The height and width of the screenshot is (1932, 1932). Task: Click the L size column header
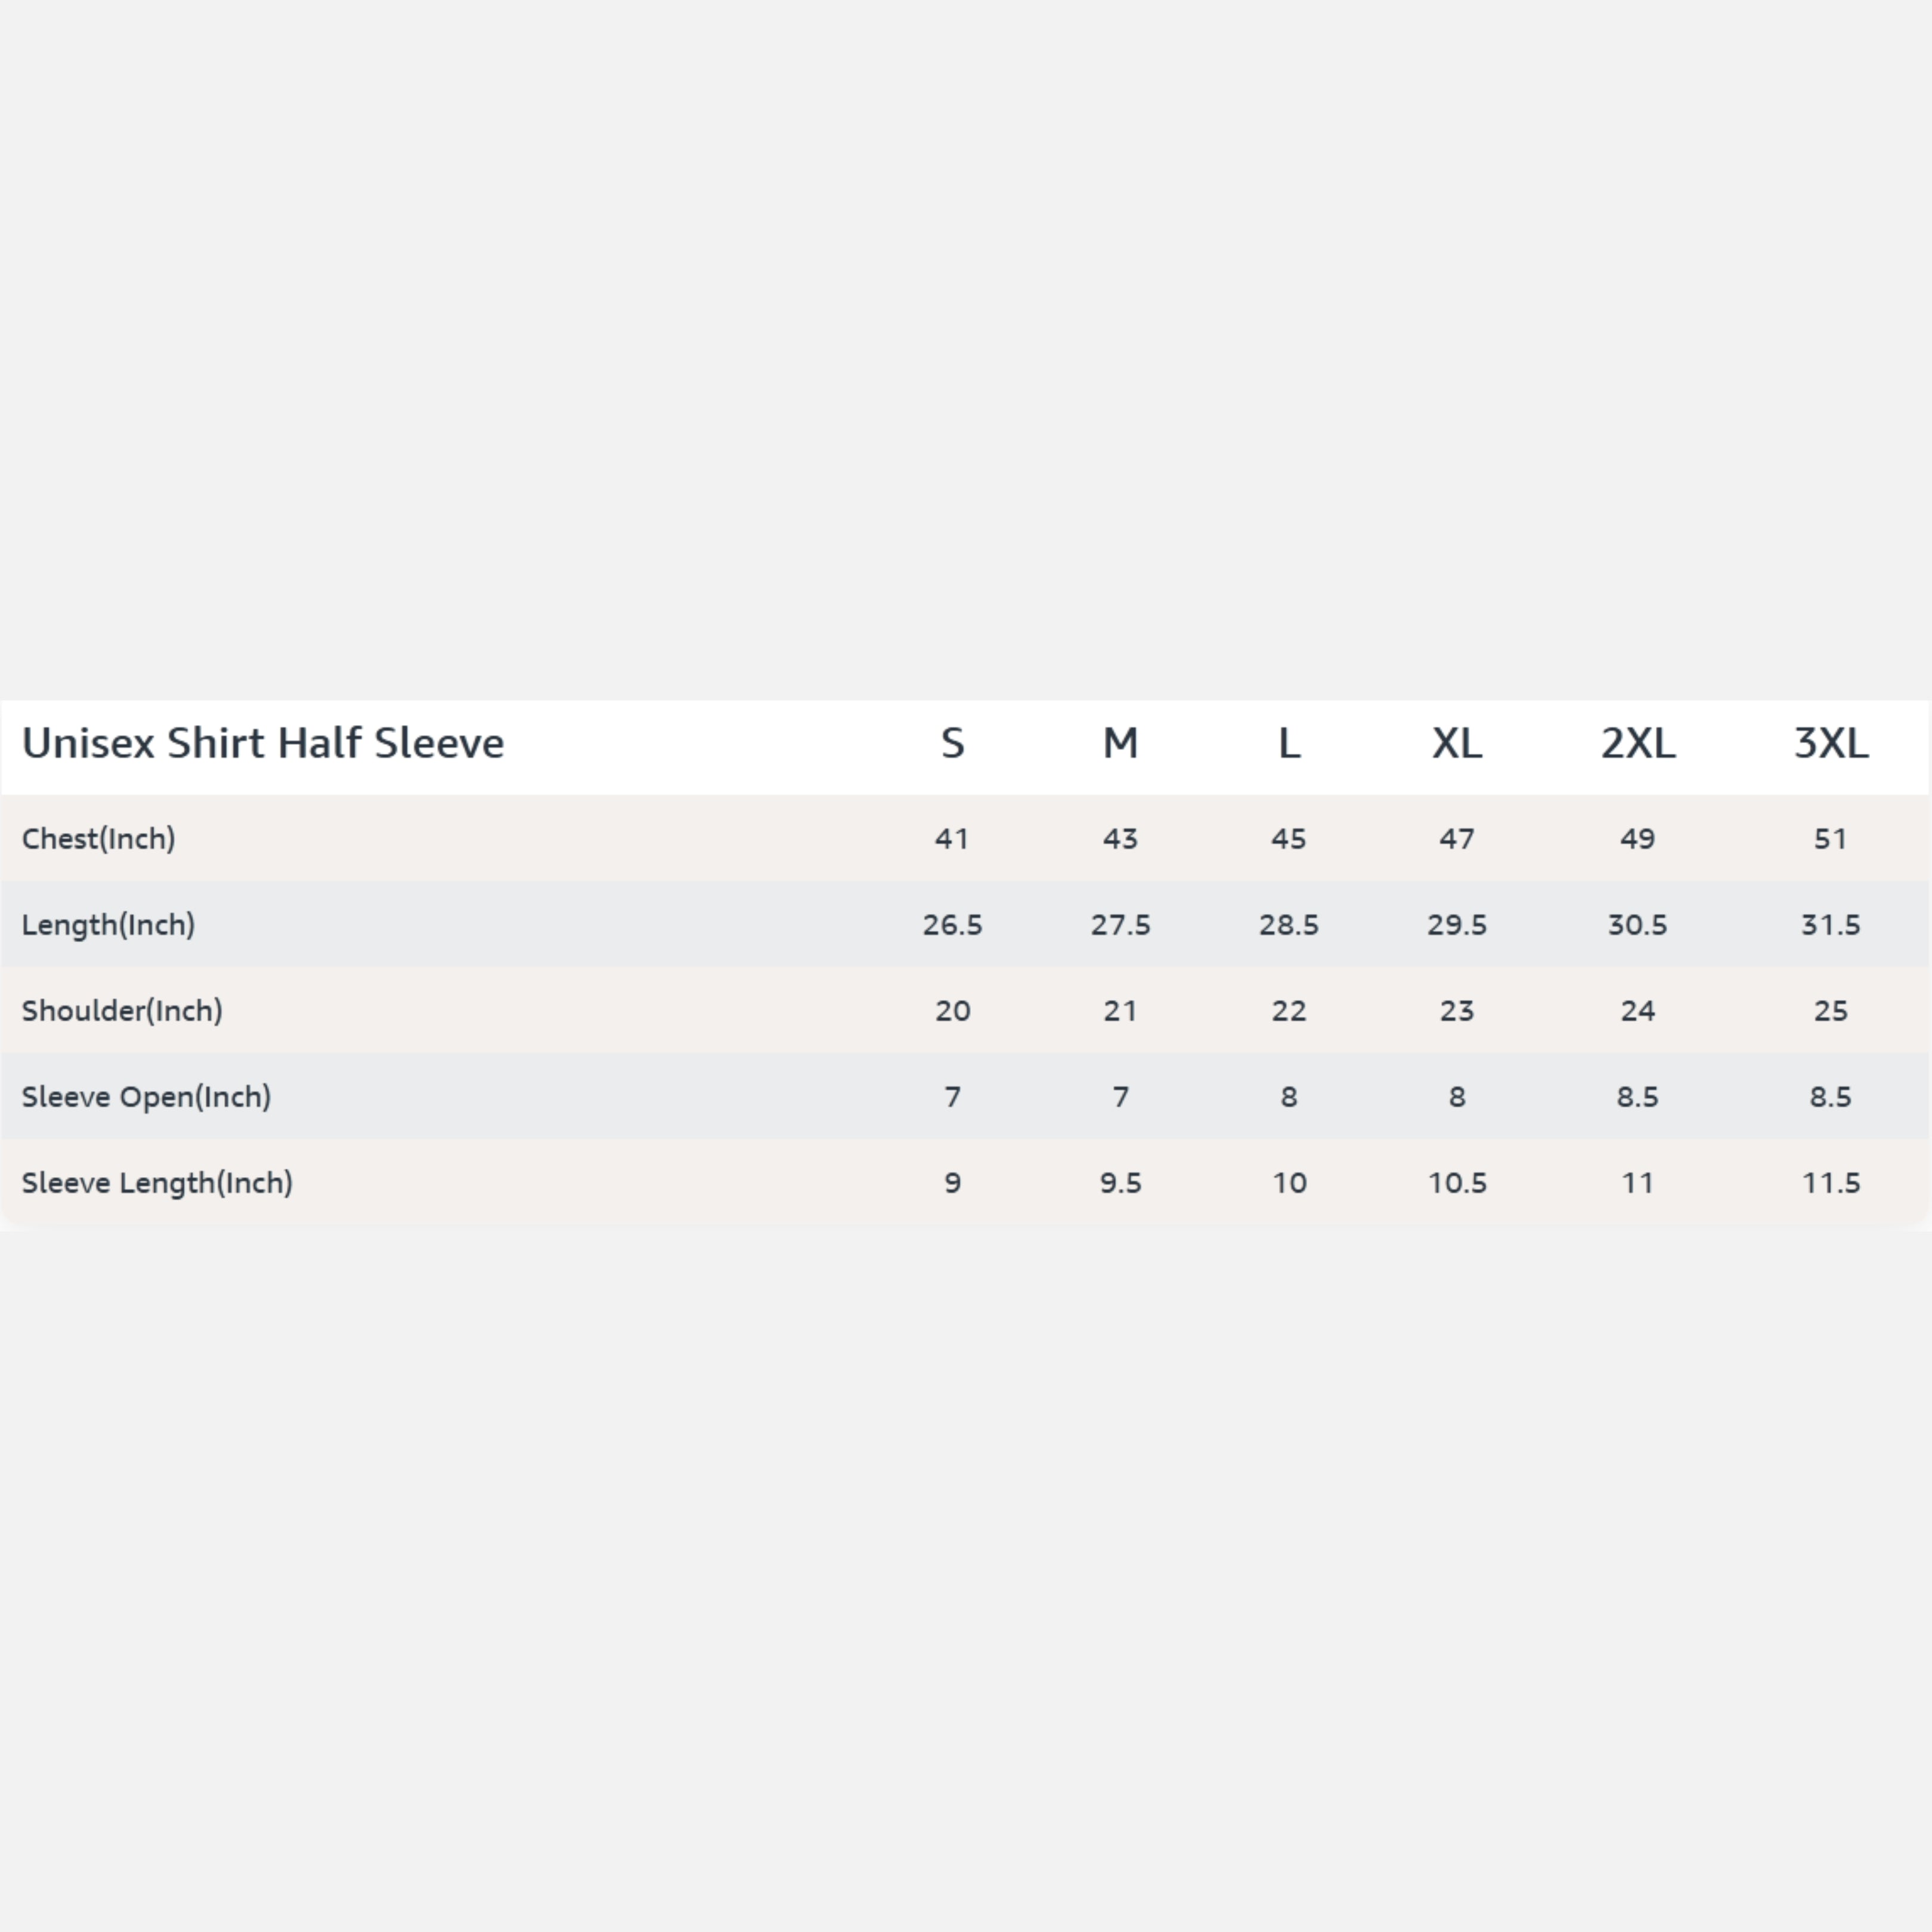pyautogui.click(x=1289, y=744)
